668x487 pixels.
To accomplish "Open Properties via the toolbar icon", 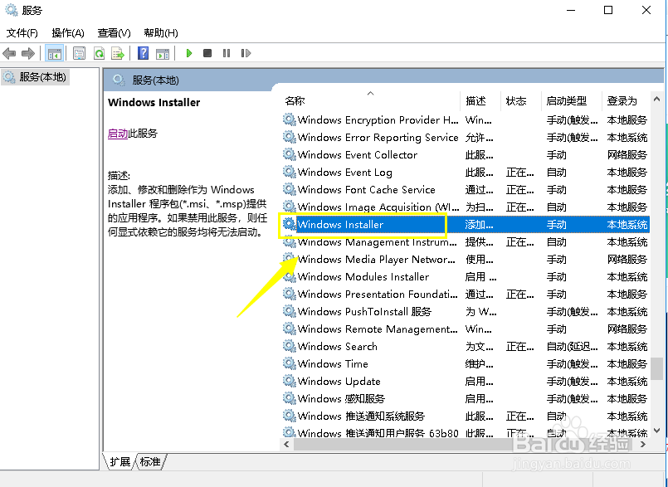I will (x=78, y=53).
